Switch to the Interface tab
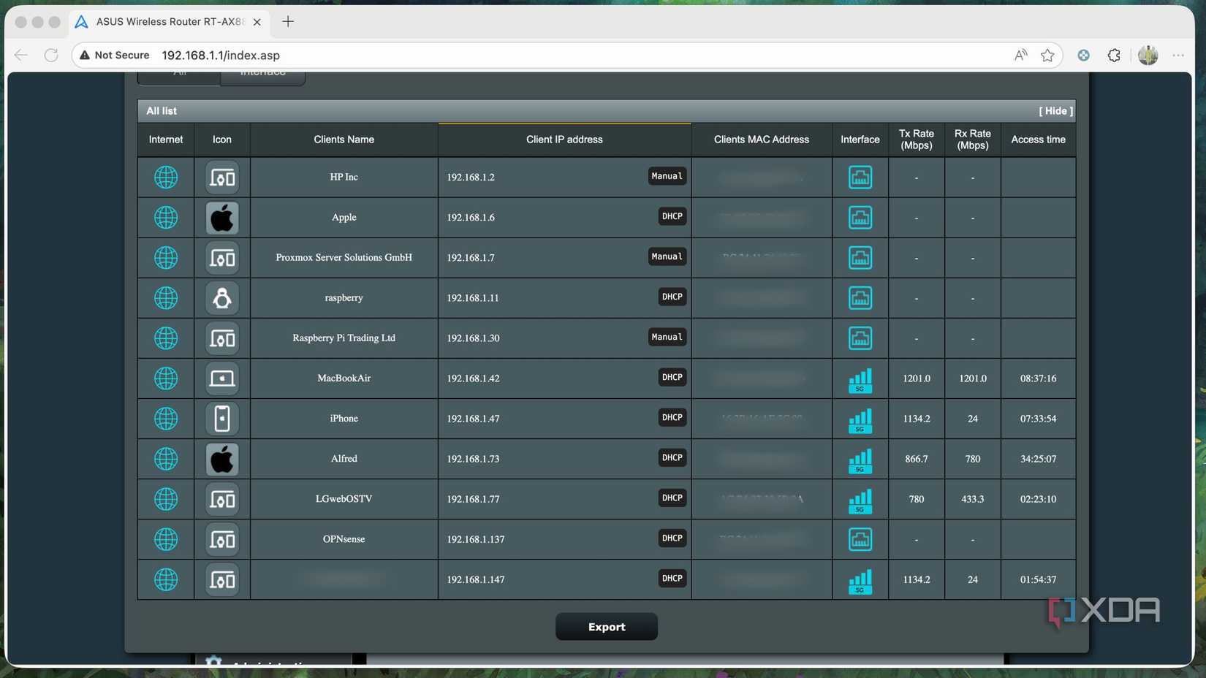1206x678 pixels. click(262, 72)
